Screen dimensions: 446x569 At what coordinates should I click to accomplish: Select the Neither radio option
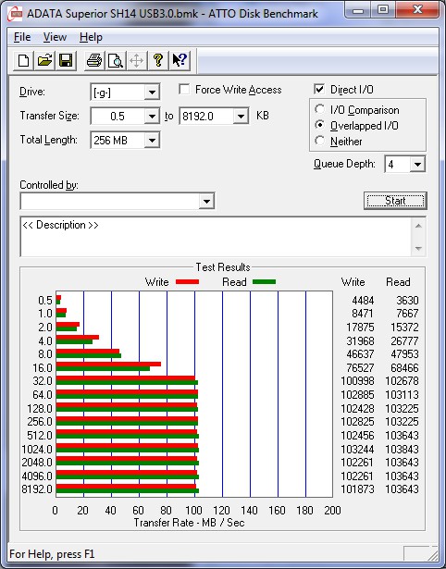coord(320,141)
